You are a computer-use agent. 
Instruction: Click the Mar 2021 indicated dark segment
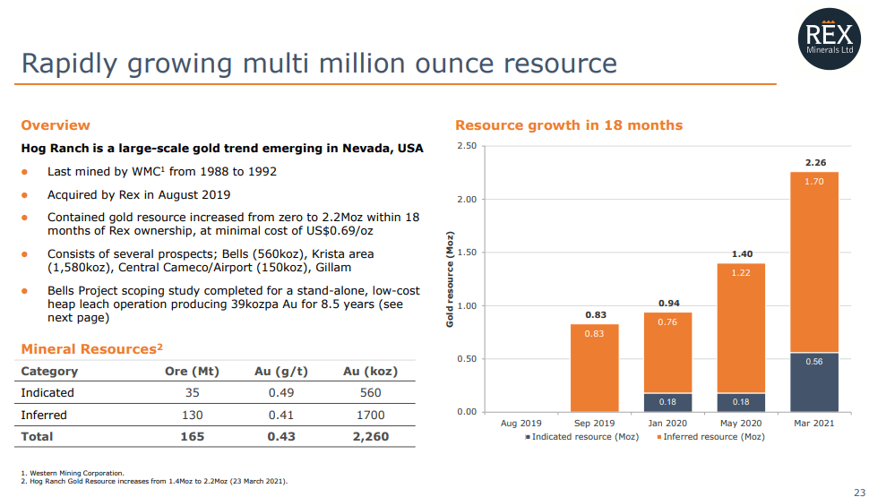[814, 382]
